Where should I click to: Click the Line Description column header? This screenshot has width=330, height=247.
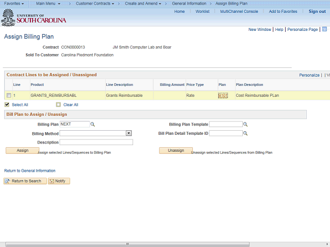[119, 84]
